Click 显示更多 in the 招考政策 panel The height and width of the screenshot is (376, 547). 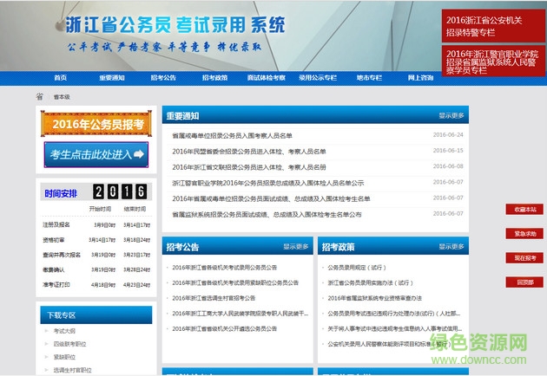click(x=451, y=247)
